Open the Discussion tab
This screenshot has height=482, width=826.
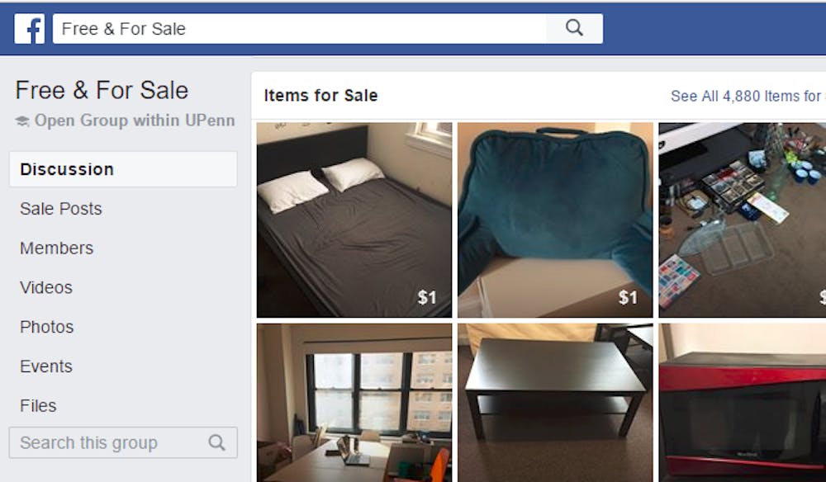pyautogui.click(x=123, y=169)
